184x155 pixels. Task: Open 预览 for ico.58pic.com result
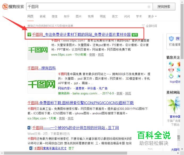pos(70,118)
